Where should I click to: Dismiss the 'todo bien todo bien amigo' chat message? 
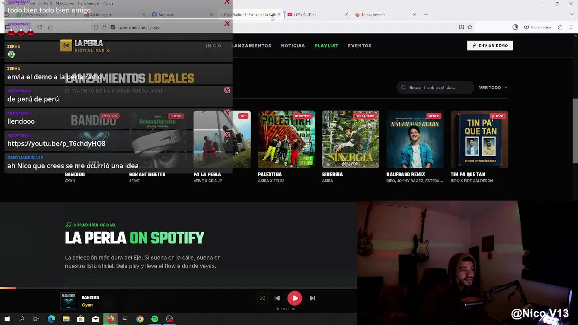227,2
